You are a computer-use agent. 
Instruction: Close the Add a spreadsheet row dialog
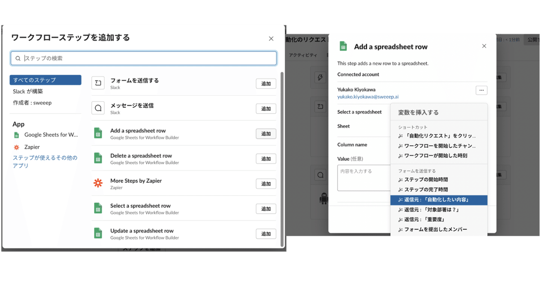pos(484,46)
